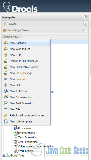This screenshot has width=91, height=160.
Task: Click the New Package icon
Action: click(6, 43)
